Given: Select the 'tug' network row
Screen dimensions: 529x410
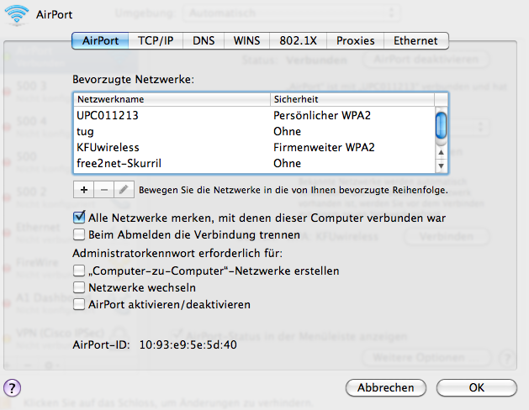Looking at the screenshot, I should coord(254,131).
